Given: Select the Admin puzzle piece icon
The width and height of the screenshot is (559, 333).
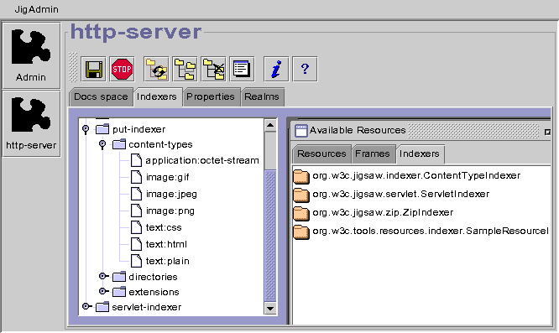Looking at the screenshot, I should click(x=31, y=55).
